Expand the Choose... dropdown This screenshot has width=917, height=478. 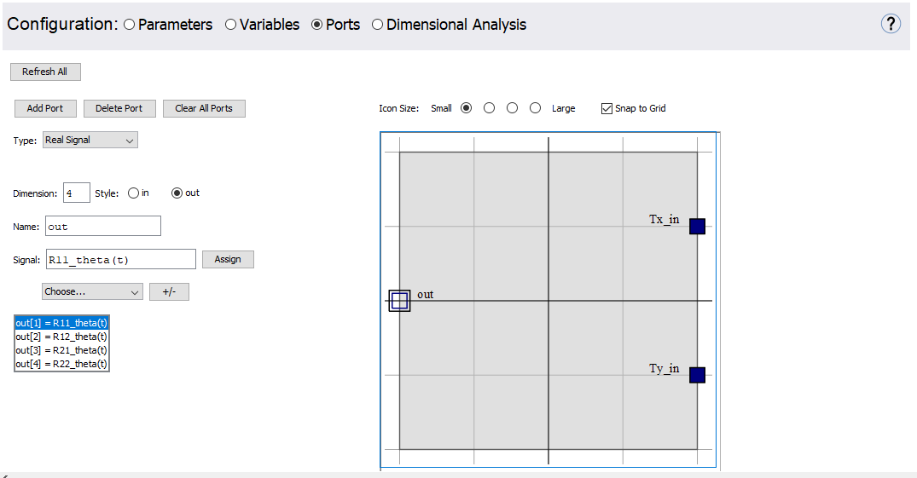click(92, 291)
